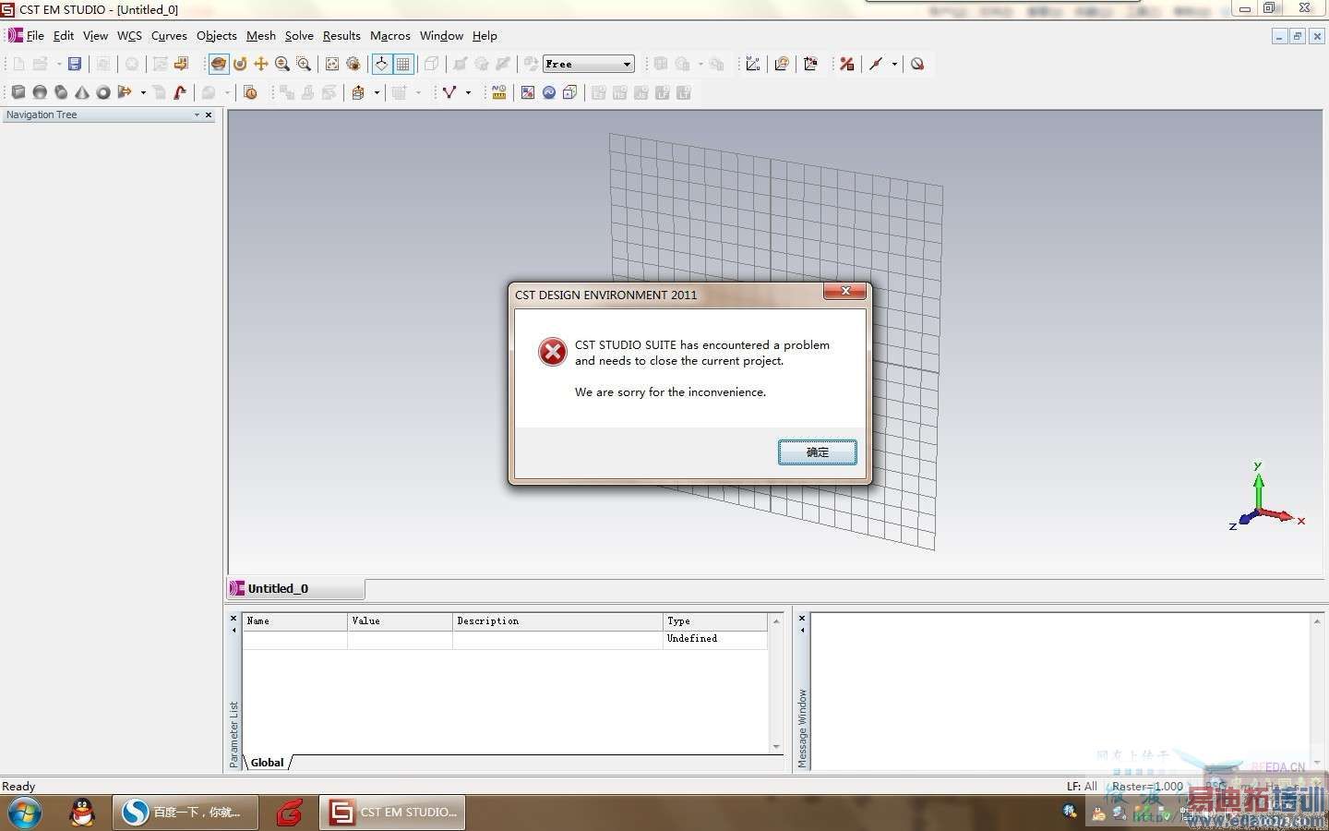This screenshot has width=1329, height=831.
Task: Click the red percent mesh icon
Action: point(847,64)
